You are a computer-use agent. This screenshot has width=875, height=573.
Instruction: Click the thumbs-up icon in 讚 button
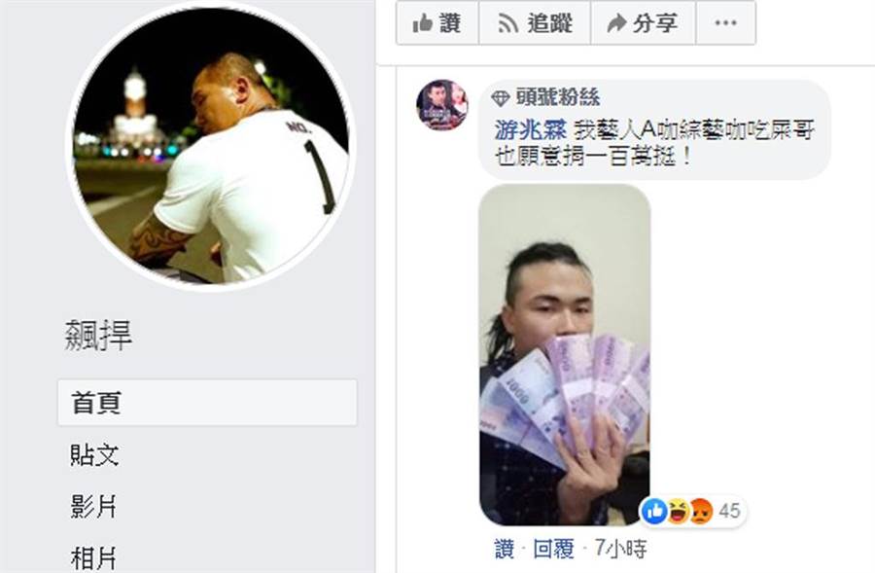pyautogui.click(x=423, y=23)
